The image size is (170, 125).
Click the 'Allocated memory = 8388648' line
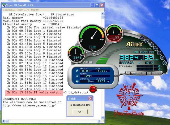(x=32, y=24)
